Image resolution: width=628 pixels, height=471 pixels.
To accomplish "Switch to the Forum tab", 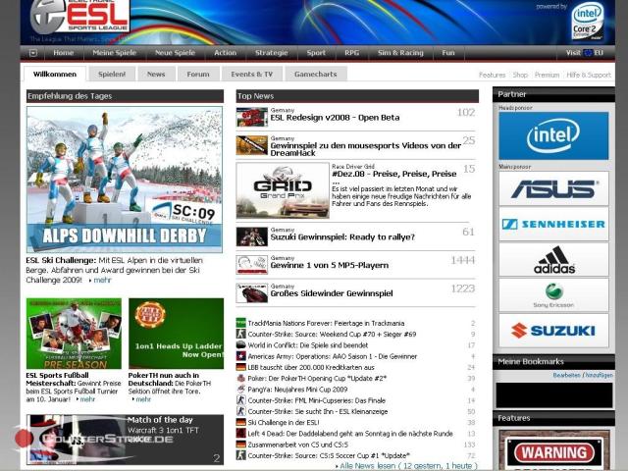I will 198,75.
